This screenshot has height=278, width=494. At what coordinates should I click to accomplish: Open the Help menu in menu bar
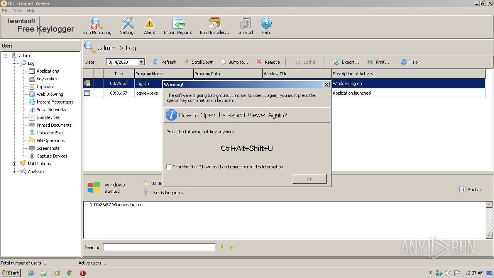(31, 11)
